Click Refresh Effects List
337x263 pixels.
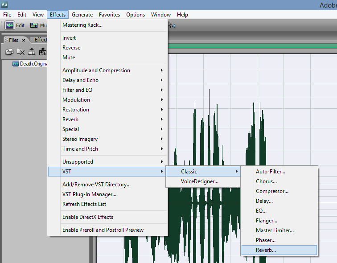pos(107,204)
